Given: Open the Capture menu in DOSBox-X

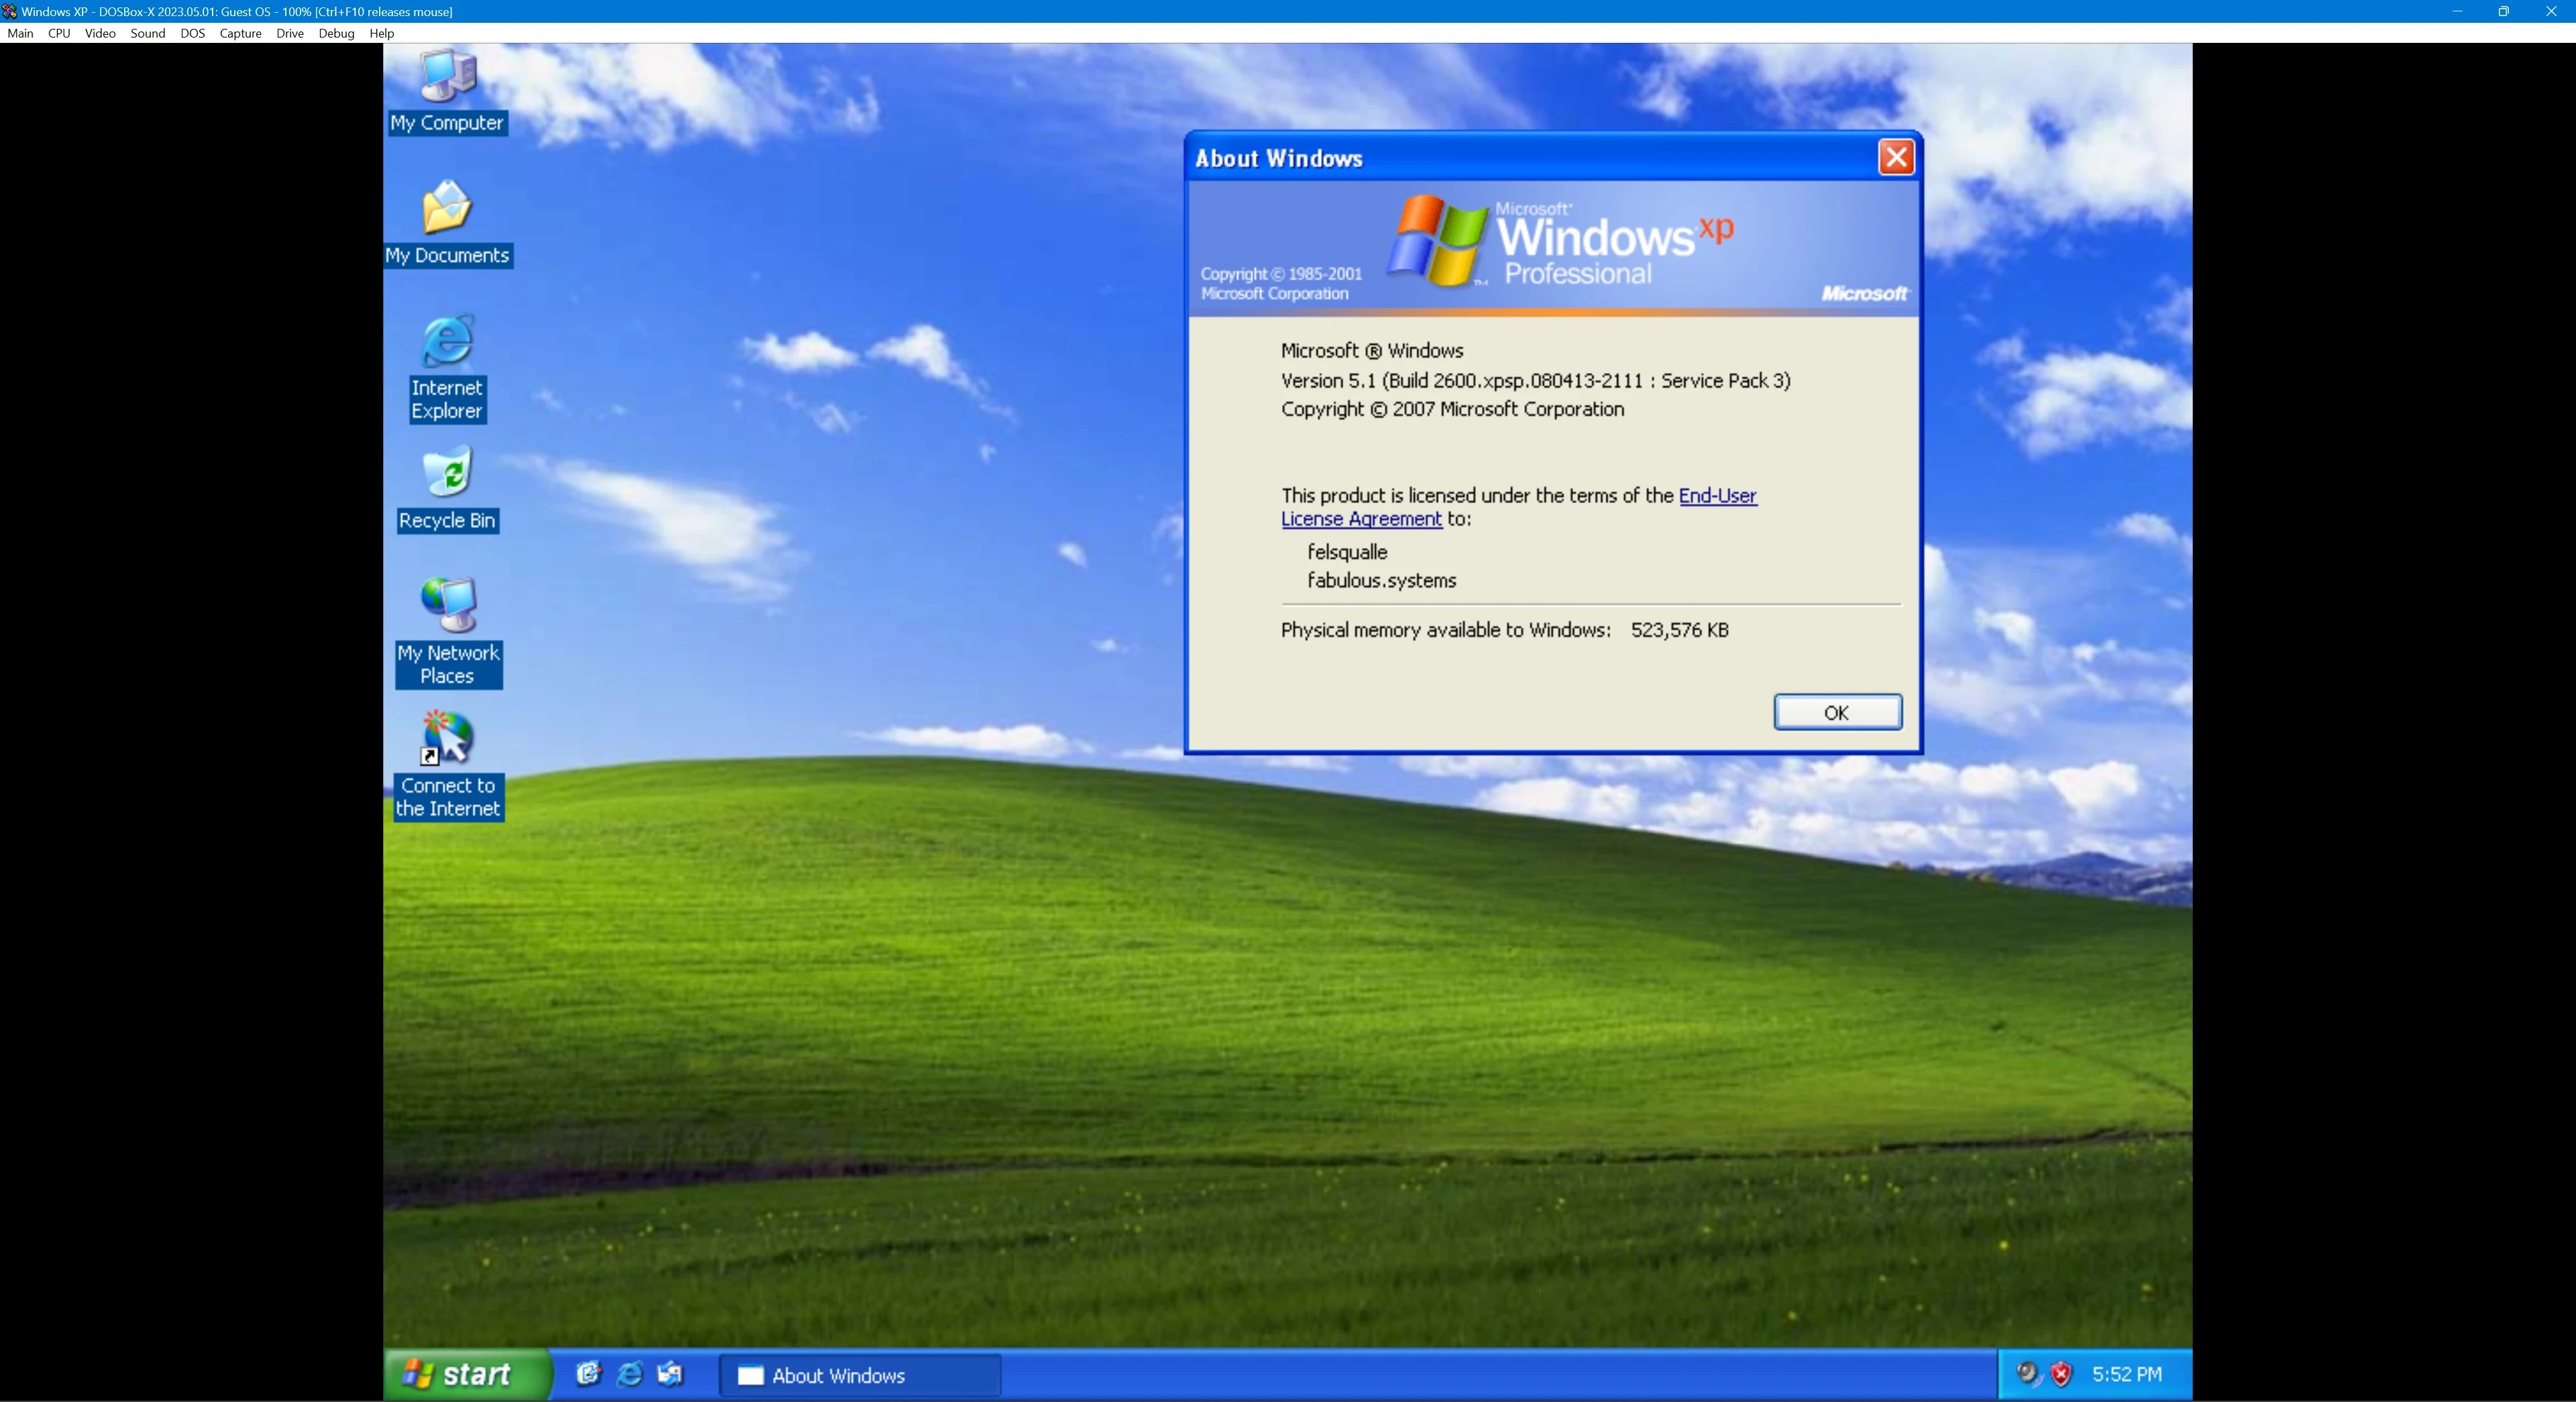Looking at the screenshot, I should [x=240, y=33].
